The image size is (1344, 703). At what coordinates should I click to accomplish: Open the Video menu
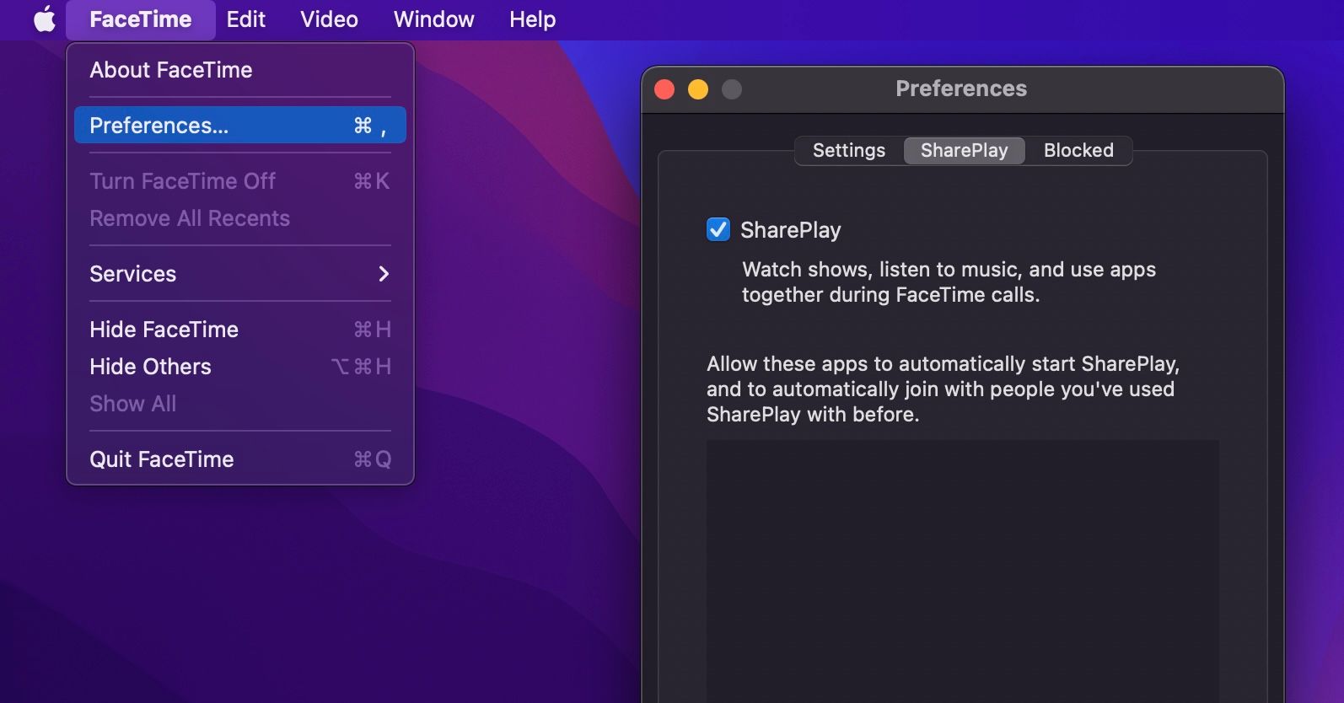coord(329,19)
